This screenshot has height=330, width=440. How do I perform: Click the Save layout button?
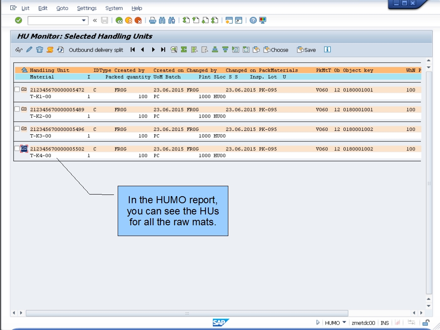click(307, 49)
